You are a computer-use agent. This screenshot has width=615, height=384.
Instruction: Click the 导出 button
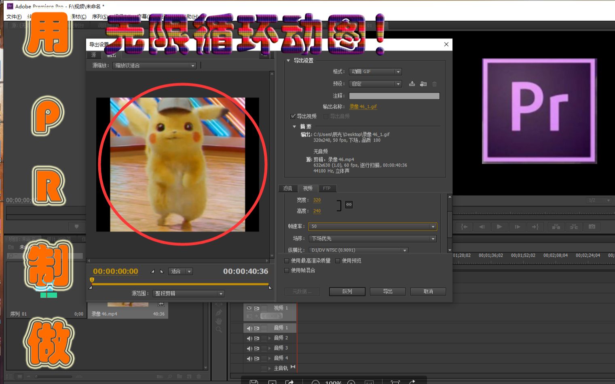coord(388,291)
